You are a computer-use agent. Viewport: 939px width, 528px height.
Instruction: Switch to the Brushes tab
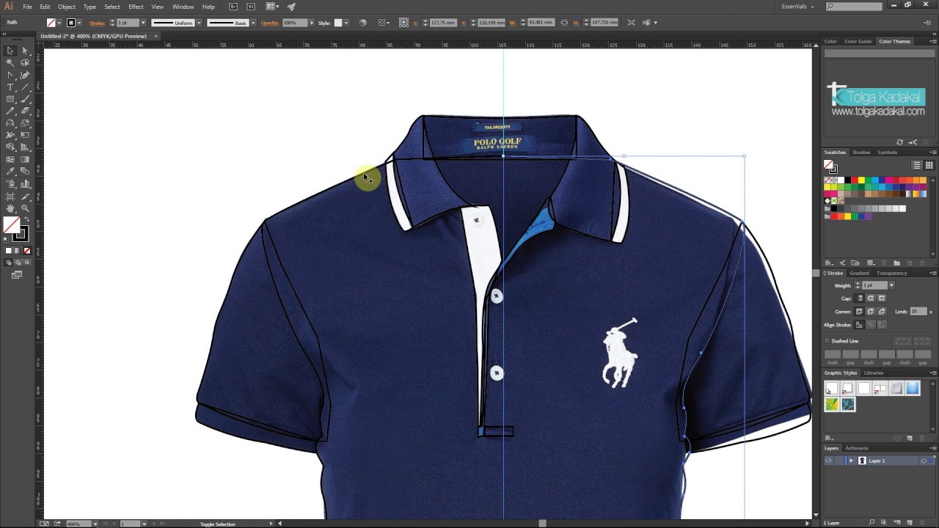pos(861,153)
